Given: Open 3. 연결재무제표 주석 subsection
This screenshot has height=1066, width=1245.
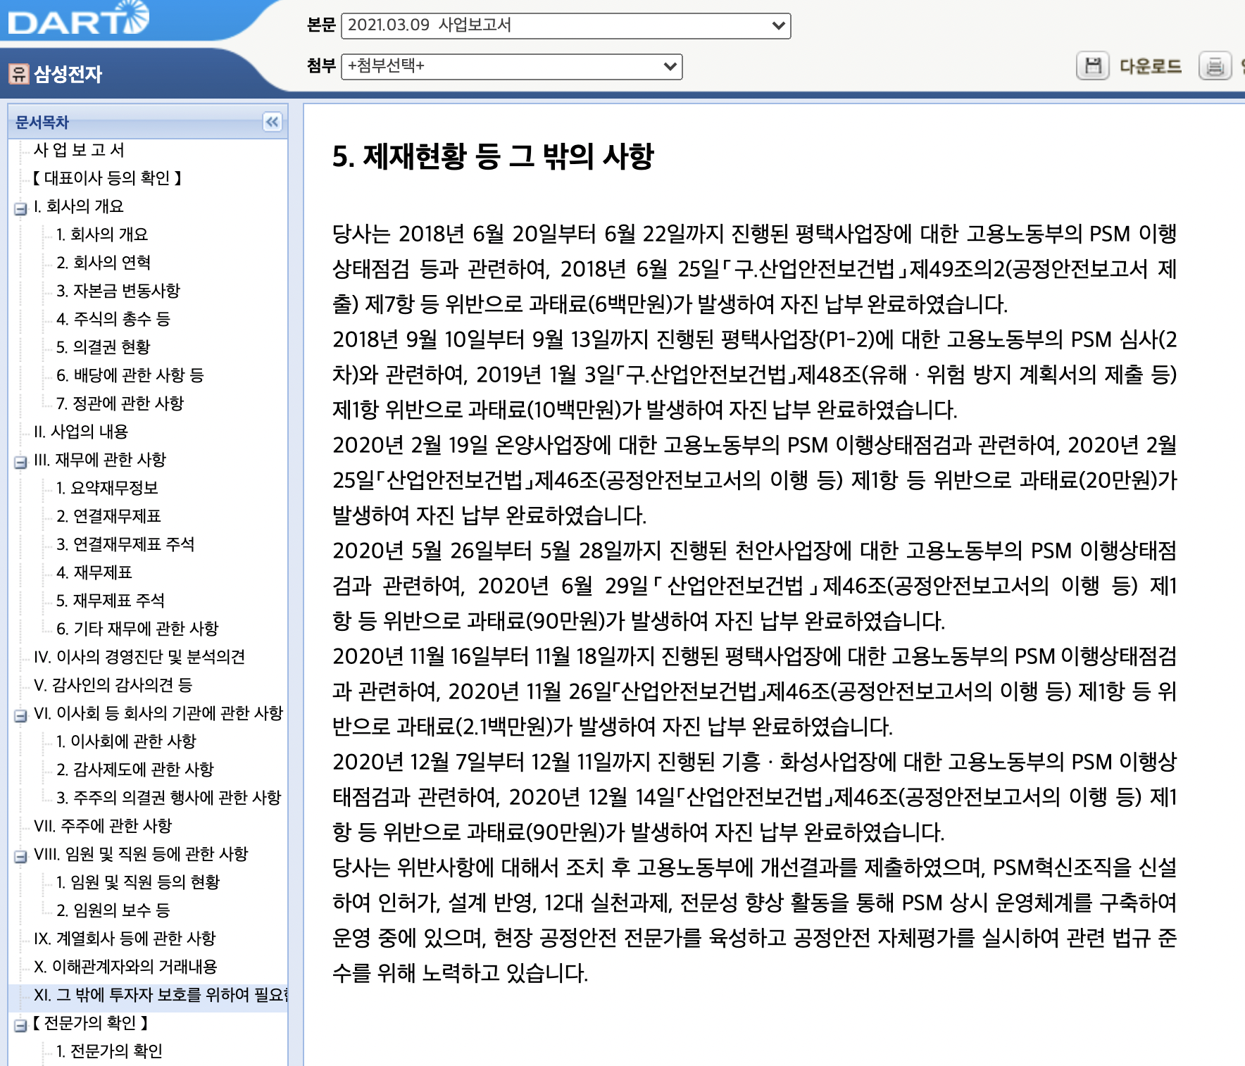Looking at the screenshot, I should coord(125,544).
